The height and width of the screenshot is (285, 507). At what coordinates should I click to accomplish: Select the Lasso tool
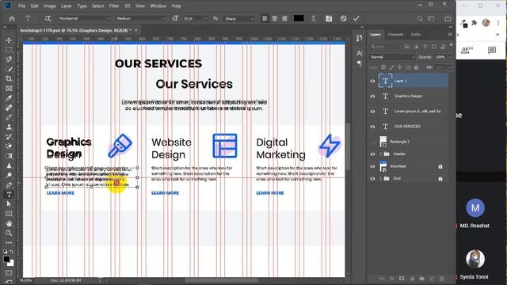(9, 59)
